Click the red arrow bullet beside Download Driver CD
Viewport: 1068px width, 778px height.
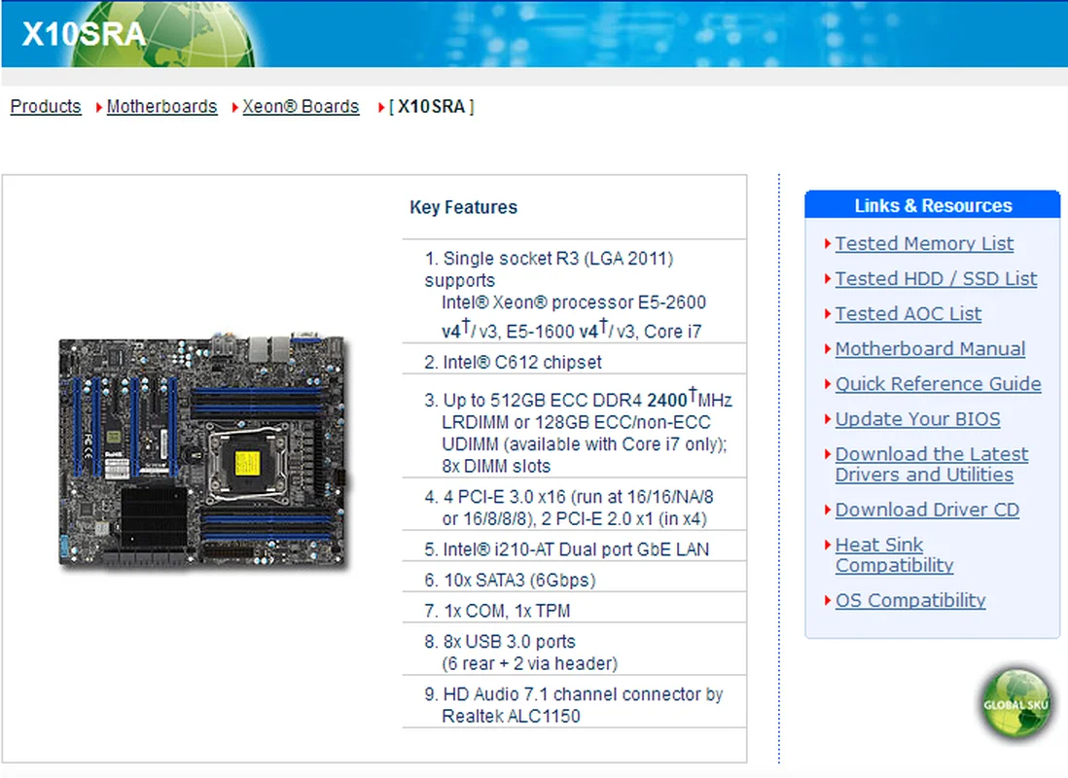[828, 510]
